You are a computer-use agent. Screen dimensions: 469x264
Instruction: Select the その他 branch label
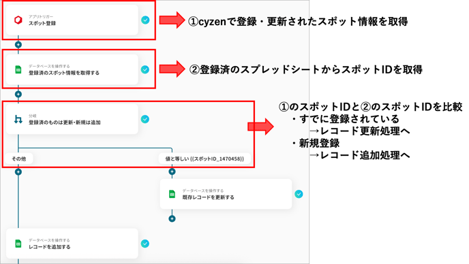[x=18, y=159]
